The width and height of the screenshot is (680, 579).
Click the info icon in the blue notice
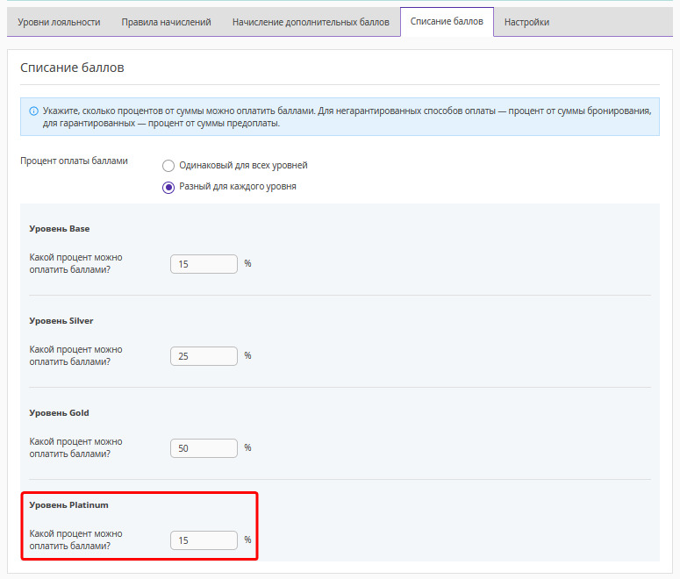point(34,111)
